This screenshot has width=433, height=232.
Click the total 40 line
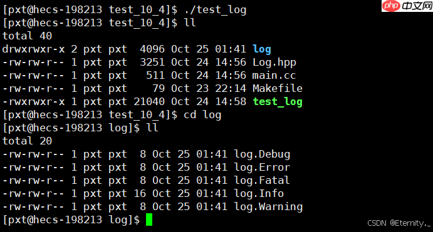coord(27,36)
